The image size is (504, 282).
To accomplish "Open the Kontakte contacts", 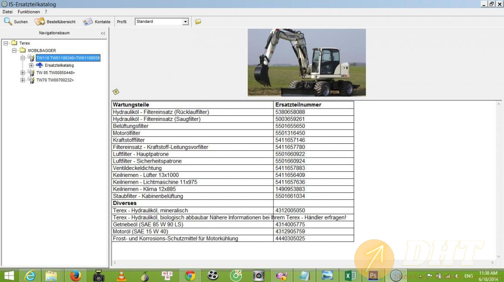I will point(97,22).
